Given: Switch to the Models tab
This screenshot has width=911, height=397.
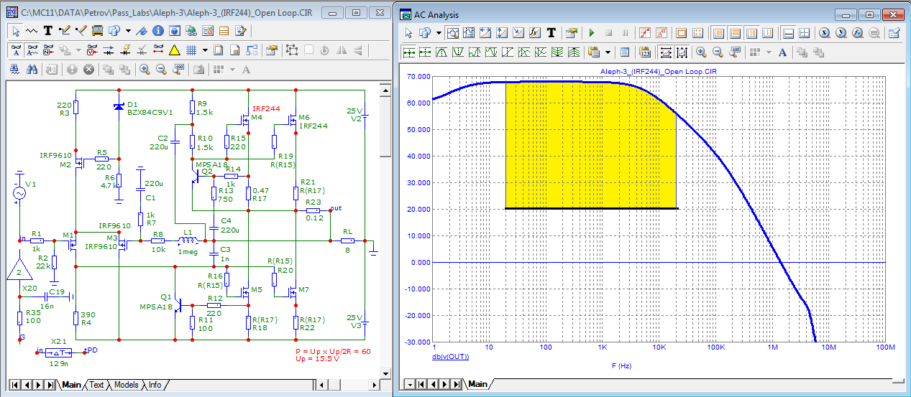Looking at the screenshot, I should [x=127, y=385].
